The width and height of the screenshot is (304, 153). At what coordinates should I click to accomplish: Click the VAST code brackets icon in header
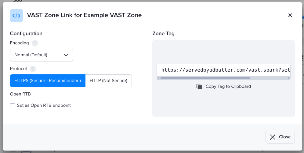(16, 16)
